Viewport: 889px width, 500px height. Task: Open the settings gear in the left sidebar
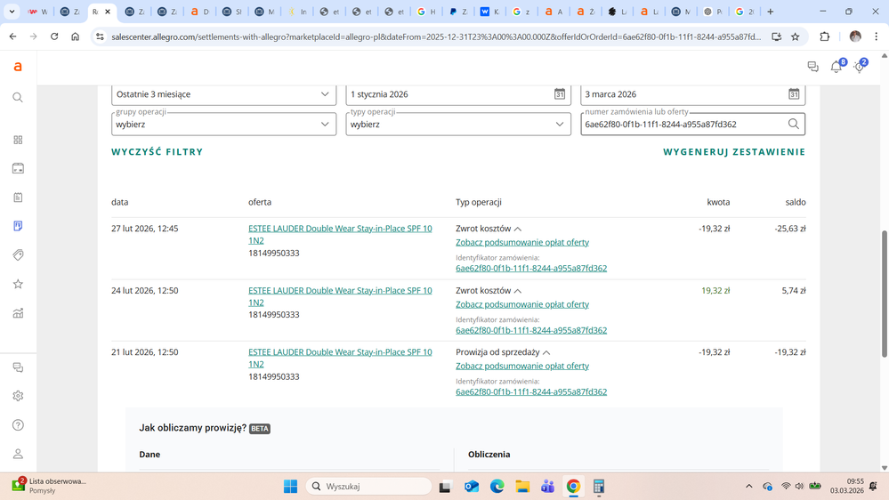tap(18, 396)
